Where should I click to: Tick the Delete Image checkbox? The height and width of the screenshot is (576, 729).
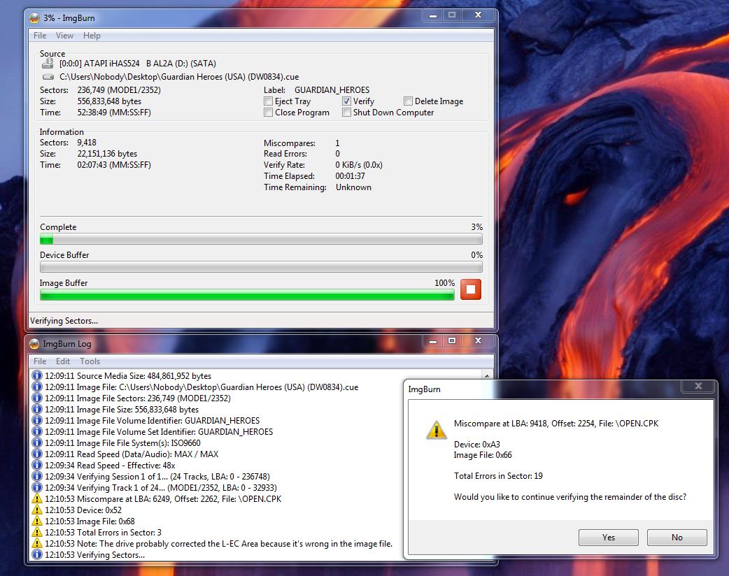(x=408, y=101)
